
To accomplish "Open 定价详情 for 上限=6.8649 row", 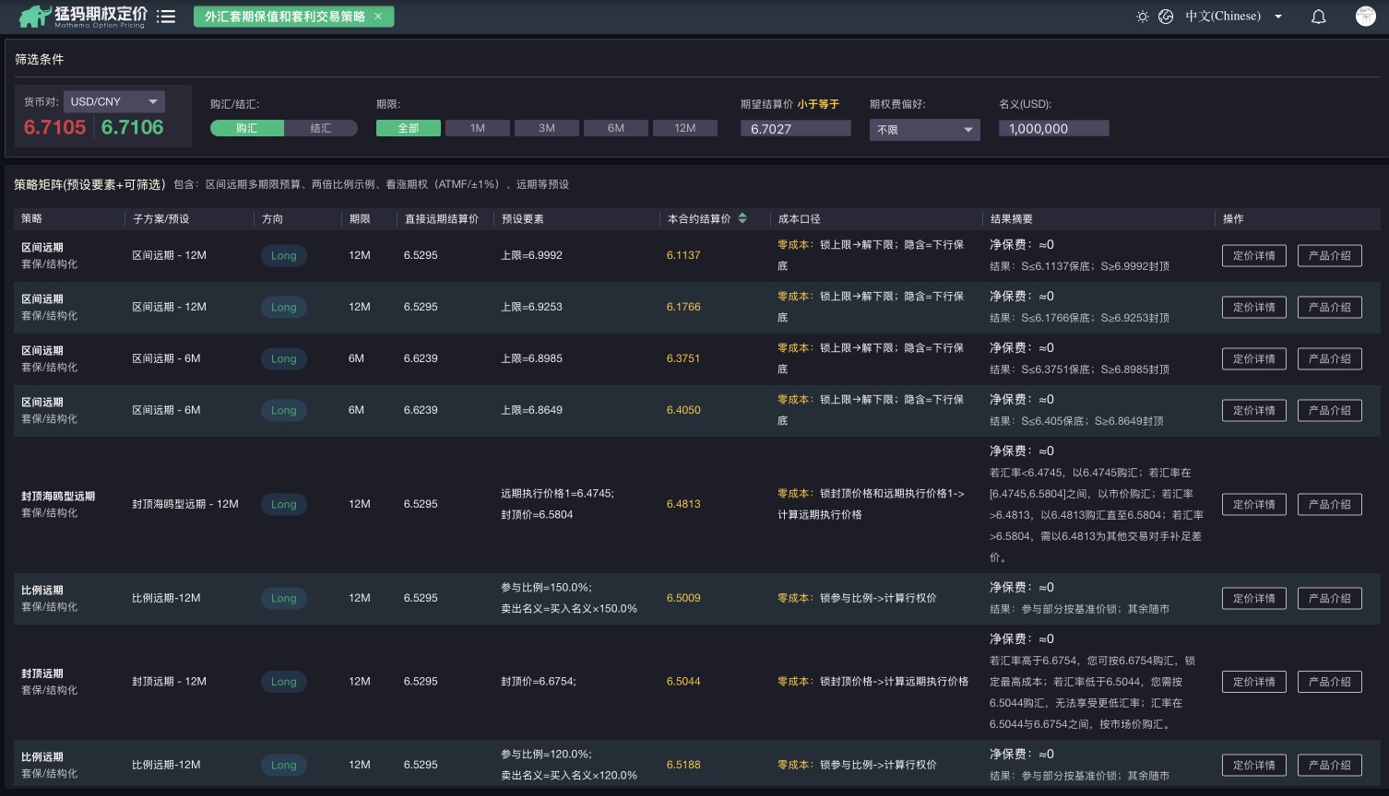I will point(1254,411).
